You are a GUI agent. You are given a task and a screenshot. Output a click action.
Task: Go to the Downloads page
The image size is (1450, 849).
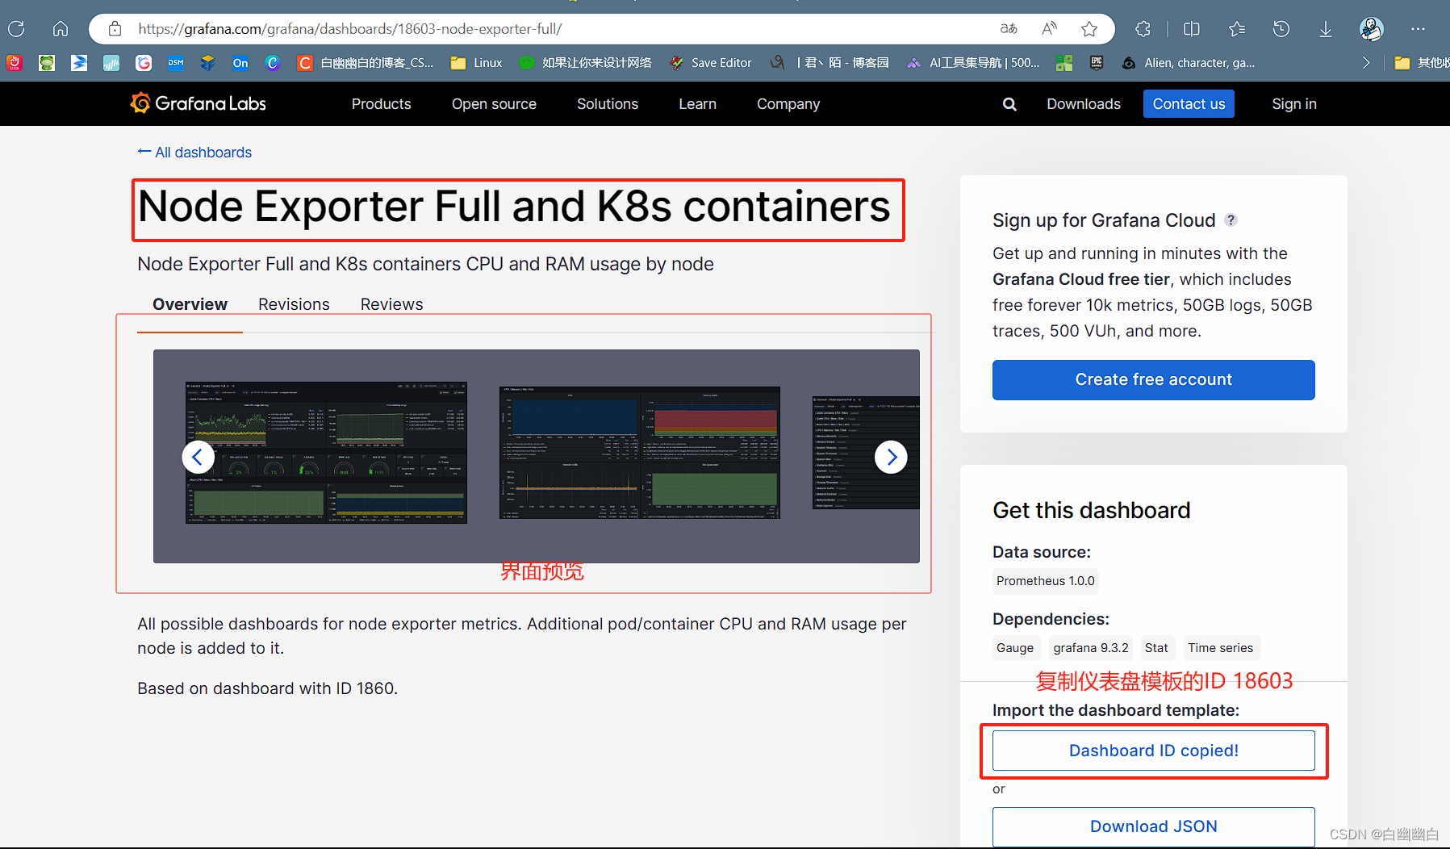click(1083, 104)
